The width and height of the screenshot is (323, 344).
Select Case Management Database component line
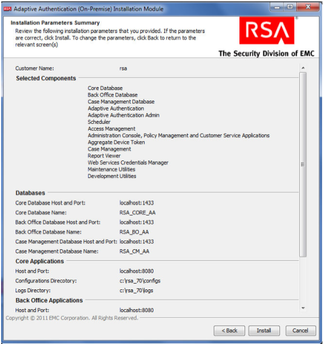coord(121,102)
